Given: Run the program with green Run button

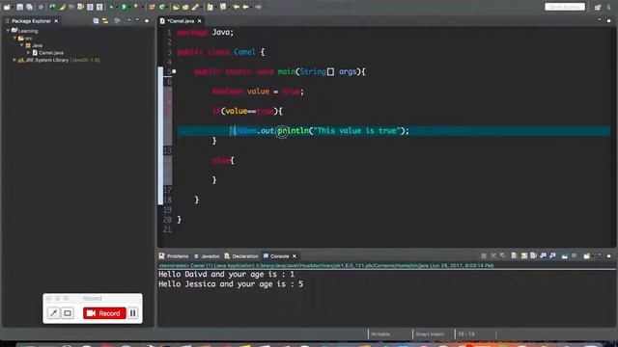Looking at the screenshot, I should click(x=124, y=7).
